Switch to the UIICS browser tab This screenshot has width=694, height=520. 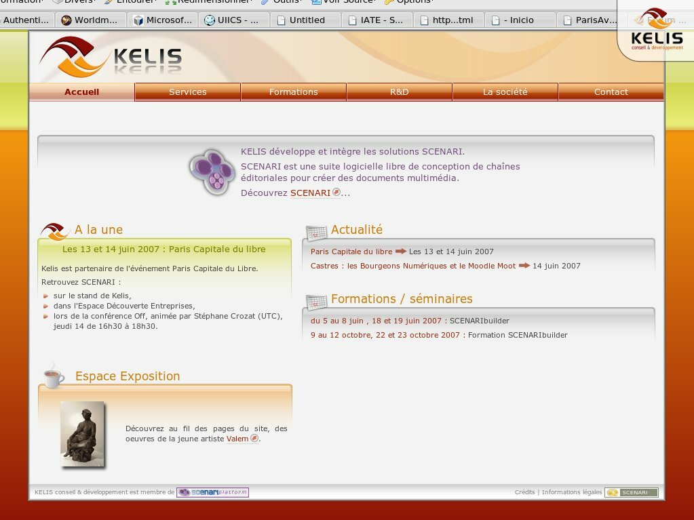234,20
